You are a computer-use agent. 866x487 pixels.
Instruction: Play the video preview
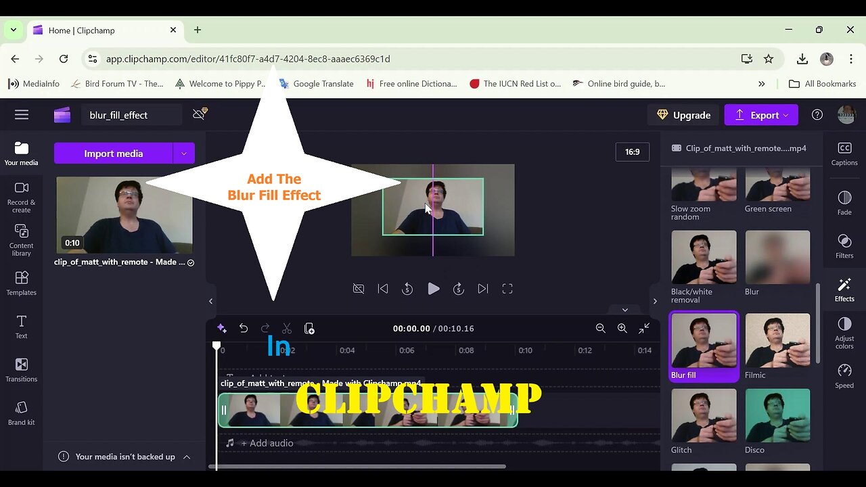pos(434,289)
